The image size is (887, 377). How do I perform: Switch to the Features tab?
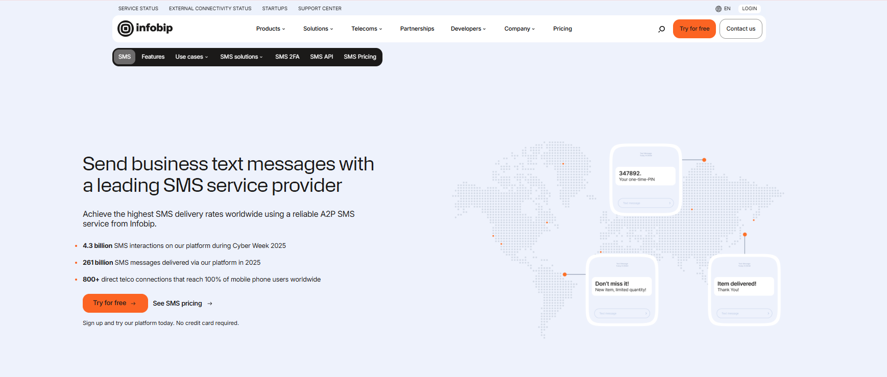[153, 57]
